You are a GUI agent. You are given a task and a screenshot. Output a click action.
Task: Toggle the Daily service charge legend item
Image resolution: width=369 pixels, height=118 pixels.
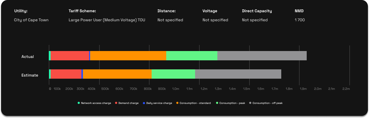coord(157,103)
